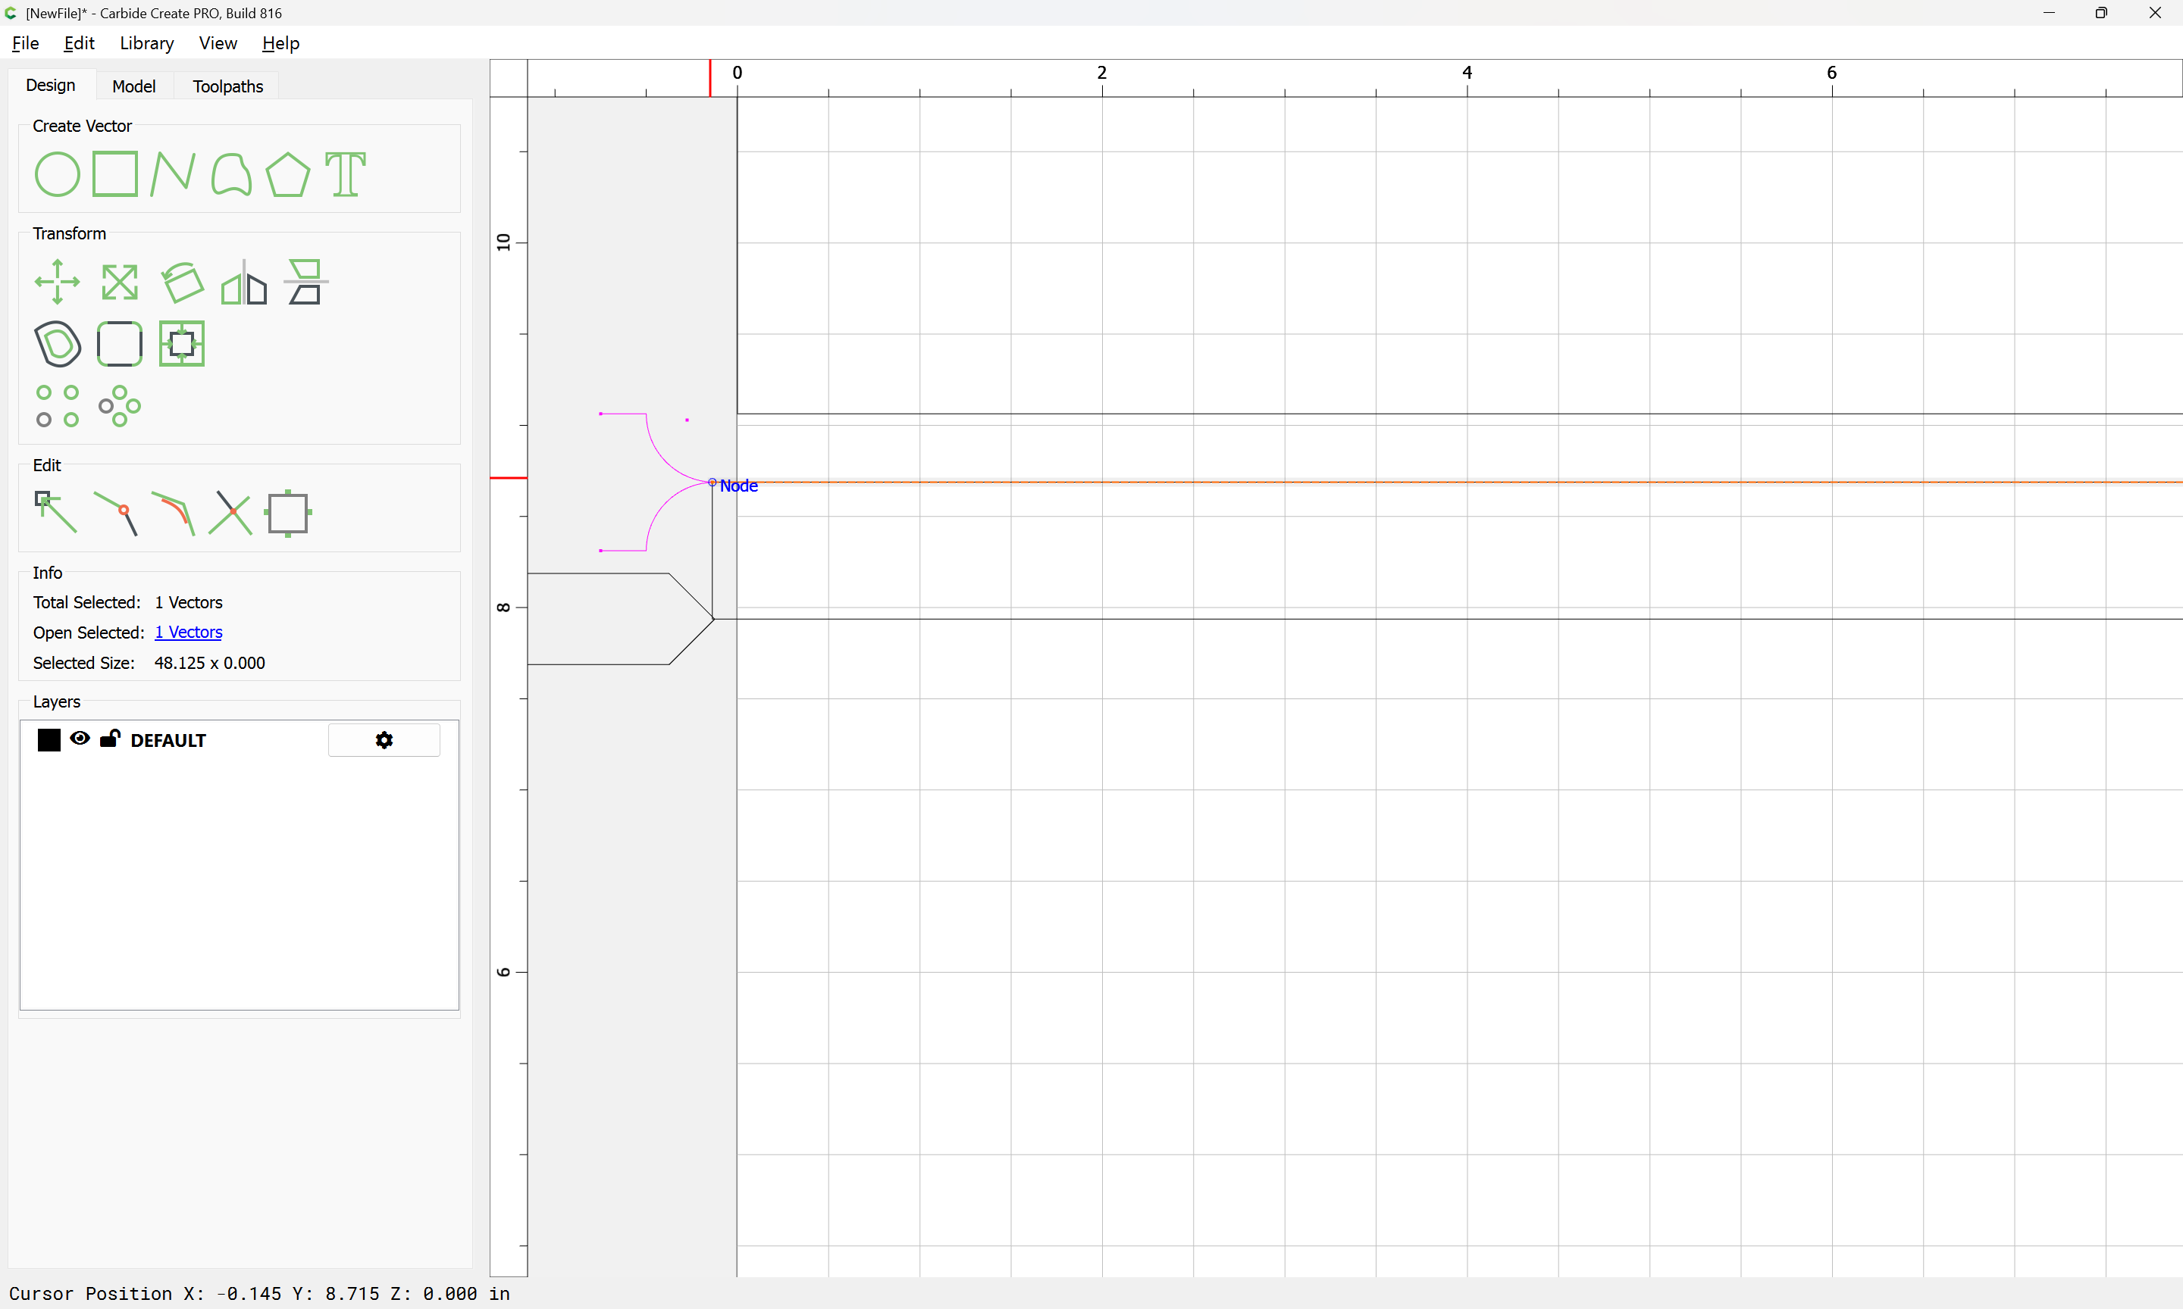Select the Circle create vector tool
Screen dimensions: 2183x1309
pyautogui.click(x=58, y=173)
